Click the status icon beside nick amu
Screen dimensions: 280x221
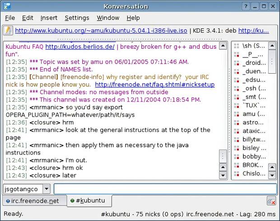click(237, 114)
